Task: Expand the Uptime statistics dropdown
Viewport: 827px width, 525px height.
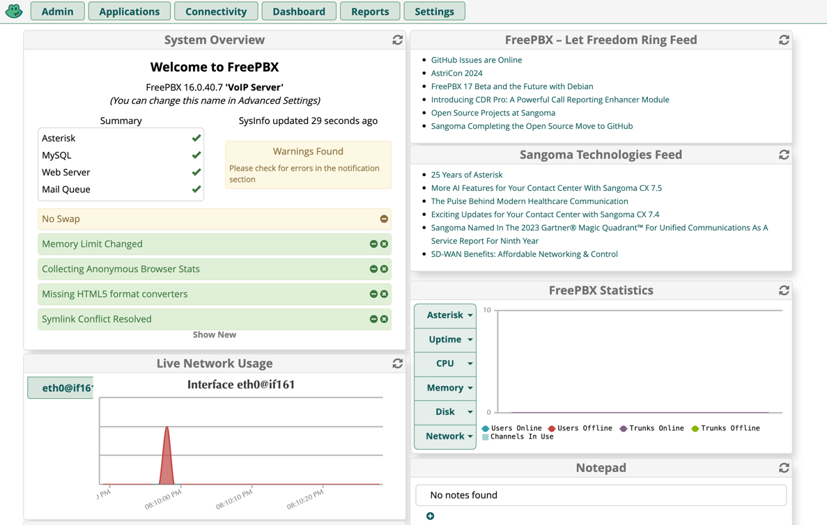Action: [445, 340]
